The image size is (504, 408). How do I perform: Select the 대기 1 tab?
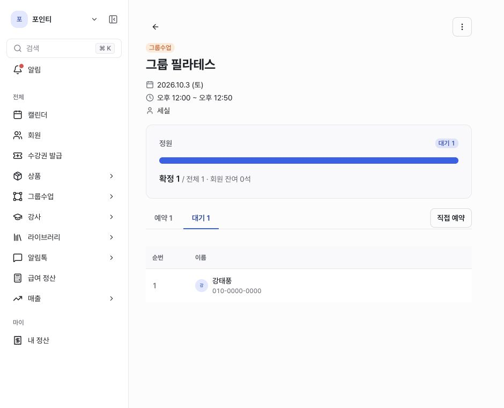(201, 218)
